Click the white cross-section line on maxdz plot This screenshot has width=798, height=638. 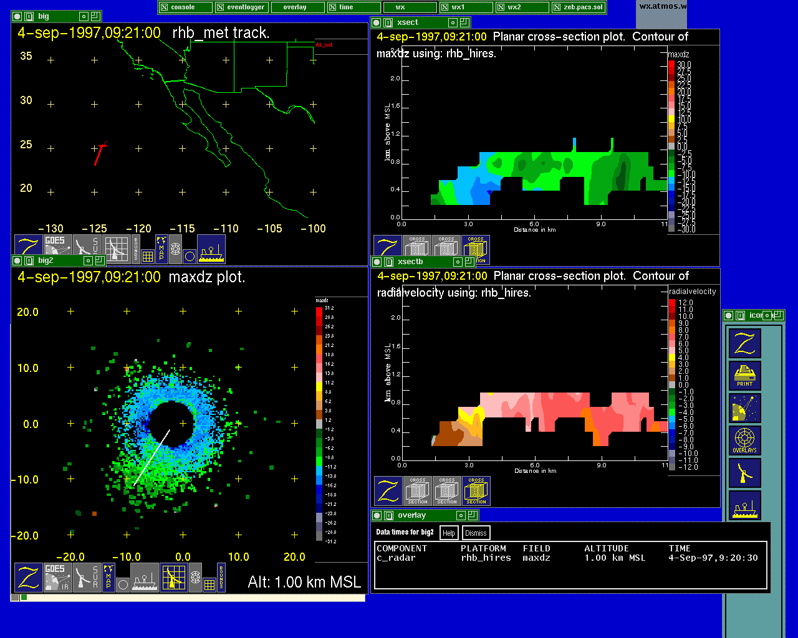[x=151, y=457]
